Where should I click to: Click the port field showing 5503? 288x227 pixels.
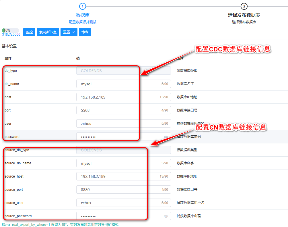pyautogui.click(x=118, y=110)
